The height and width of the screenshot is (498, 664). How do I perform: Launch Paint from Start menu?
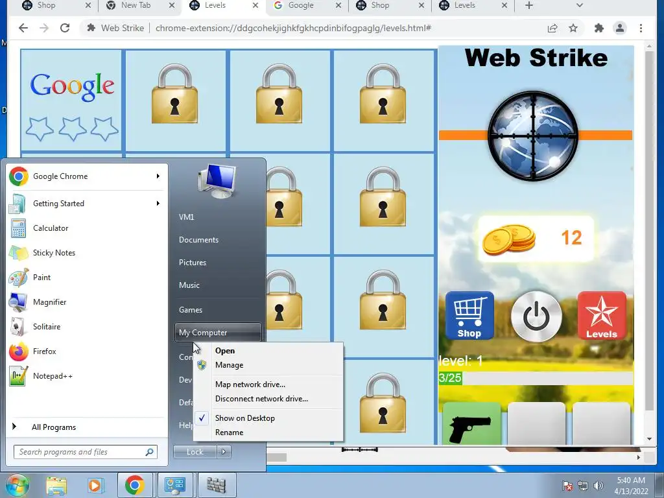pyautogui.click(x=87, y=278)
